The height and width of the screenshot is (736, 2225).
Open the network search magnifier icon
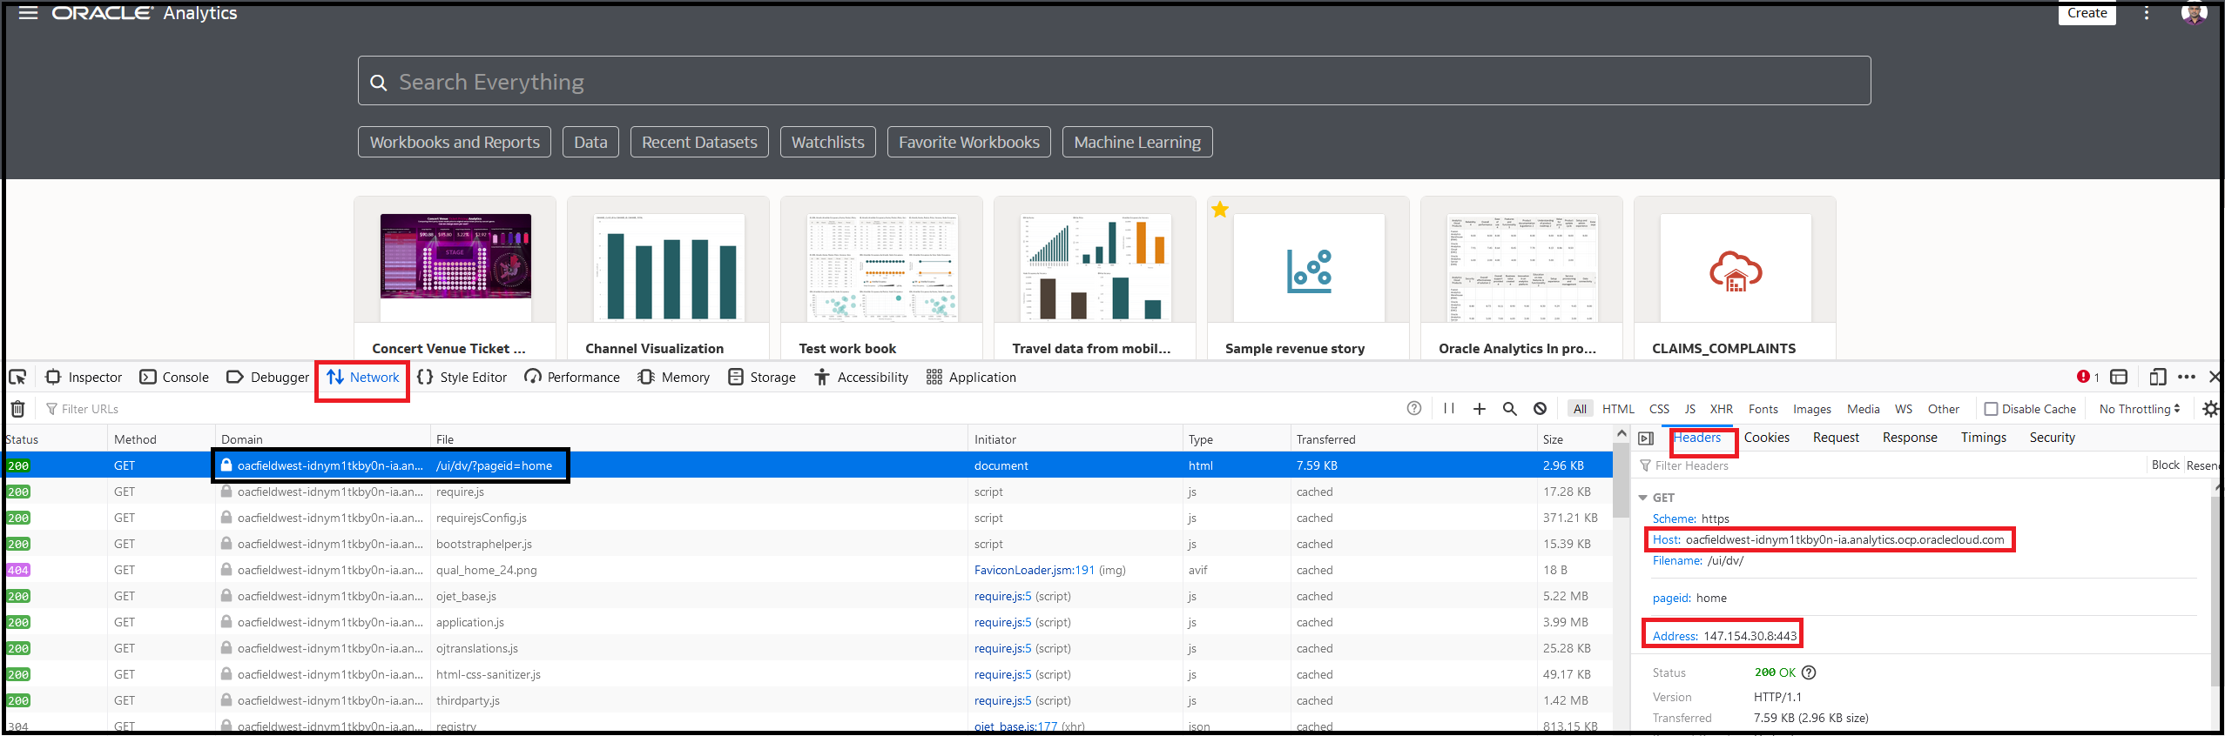pos(1509,409)
